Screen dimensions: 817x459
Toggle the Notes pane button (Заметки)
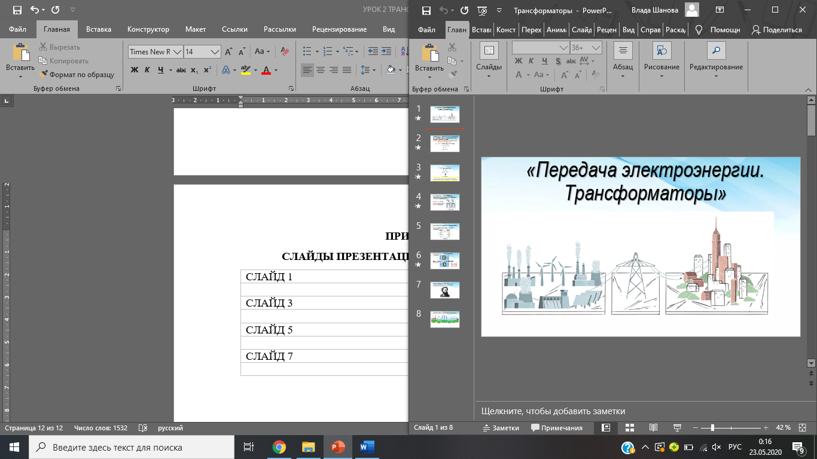click(x=501, y=428)
